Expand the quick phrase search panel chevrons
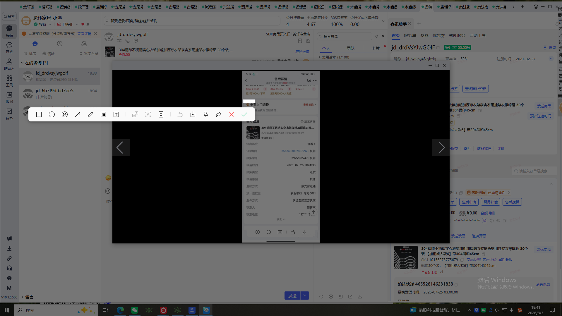This screenshot has width=562, height=316. [x=377, y=36]
